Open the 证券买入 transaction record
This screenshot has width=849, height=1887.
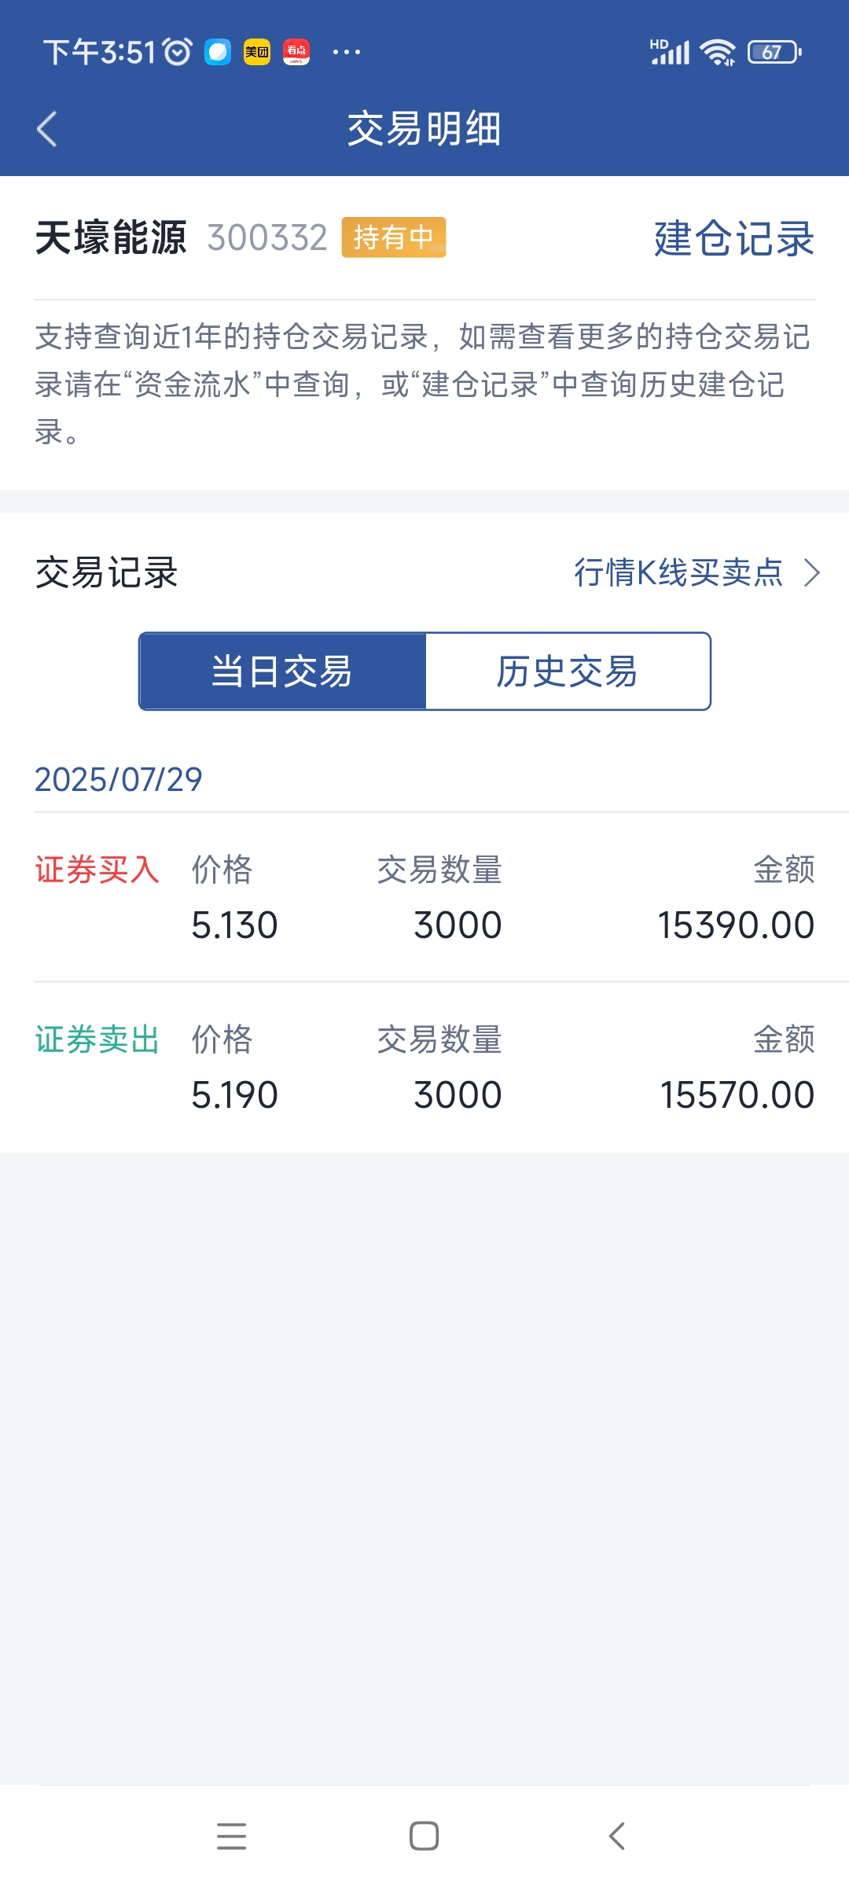tap(424, 897)
